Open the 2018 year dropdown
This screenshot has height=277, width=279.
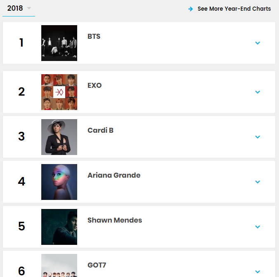[x=19, y=9]
